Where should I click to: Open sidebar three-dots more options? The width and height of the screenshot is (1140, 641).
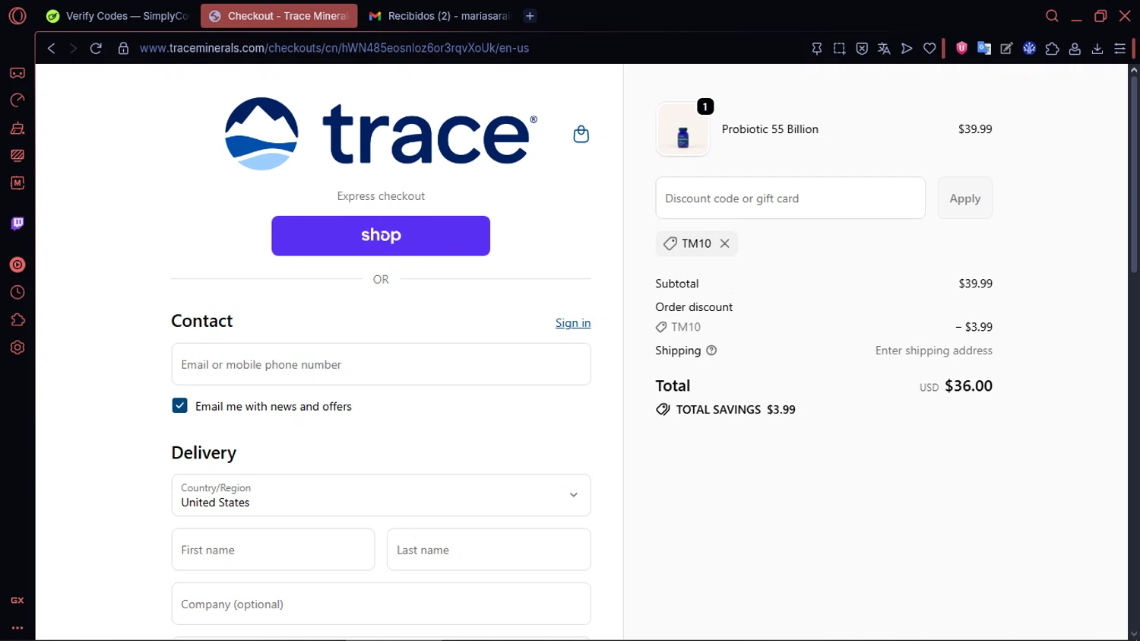(17, 628)
